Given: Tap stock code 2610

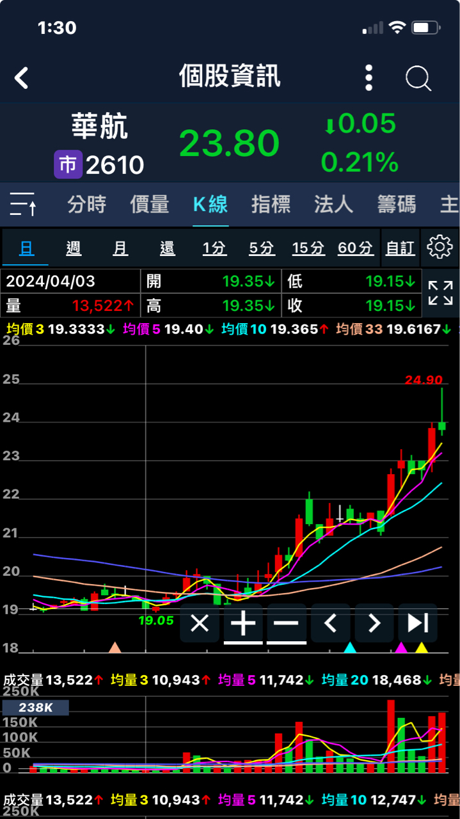Looking at the screenshot, I should pos(115,166).
